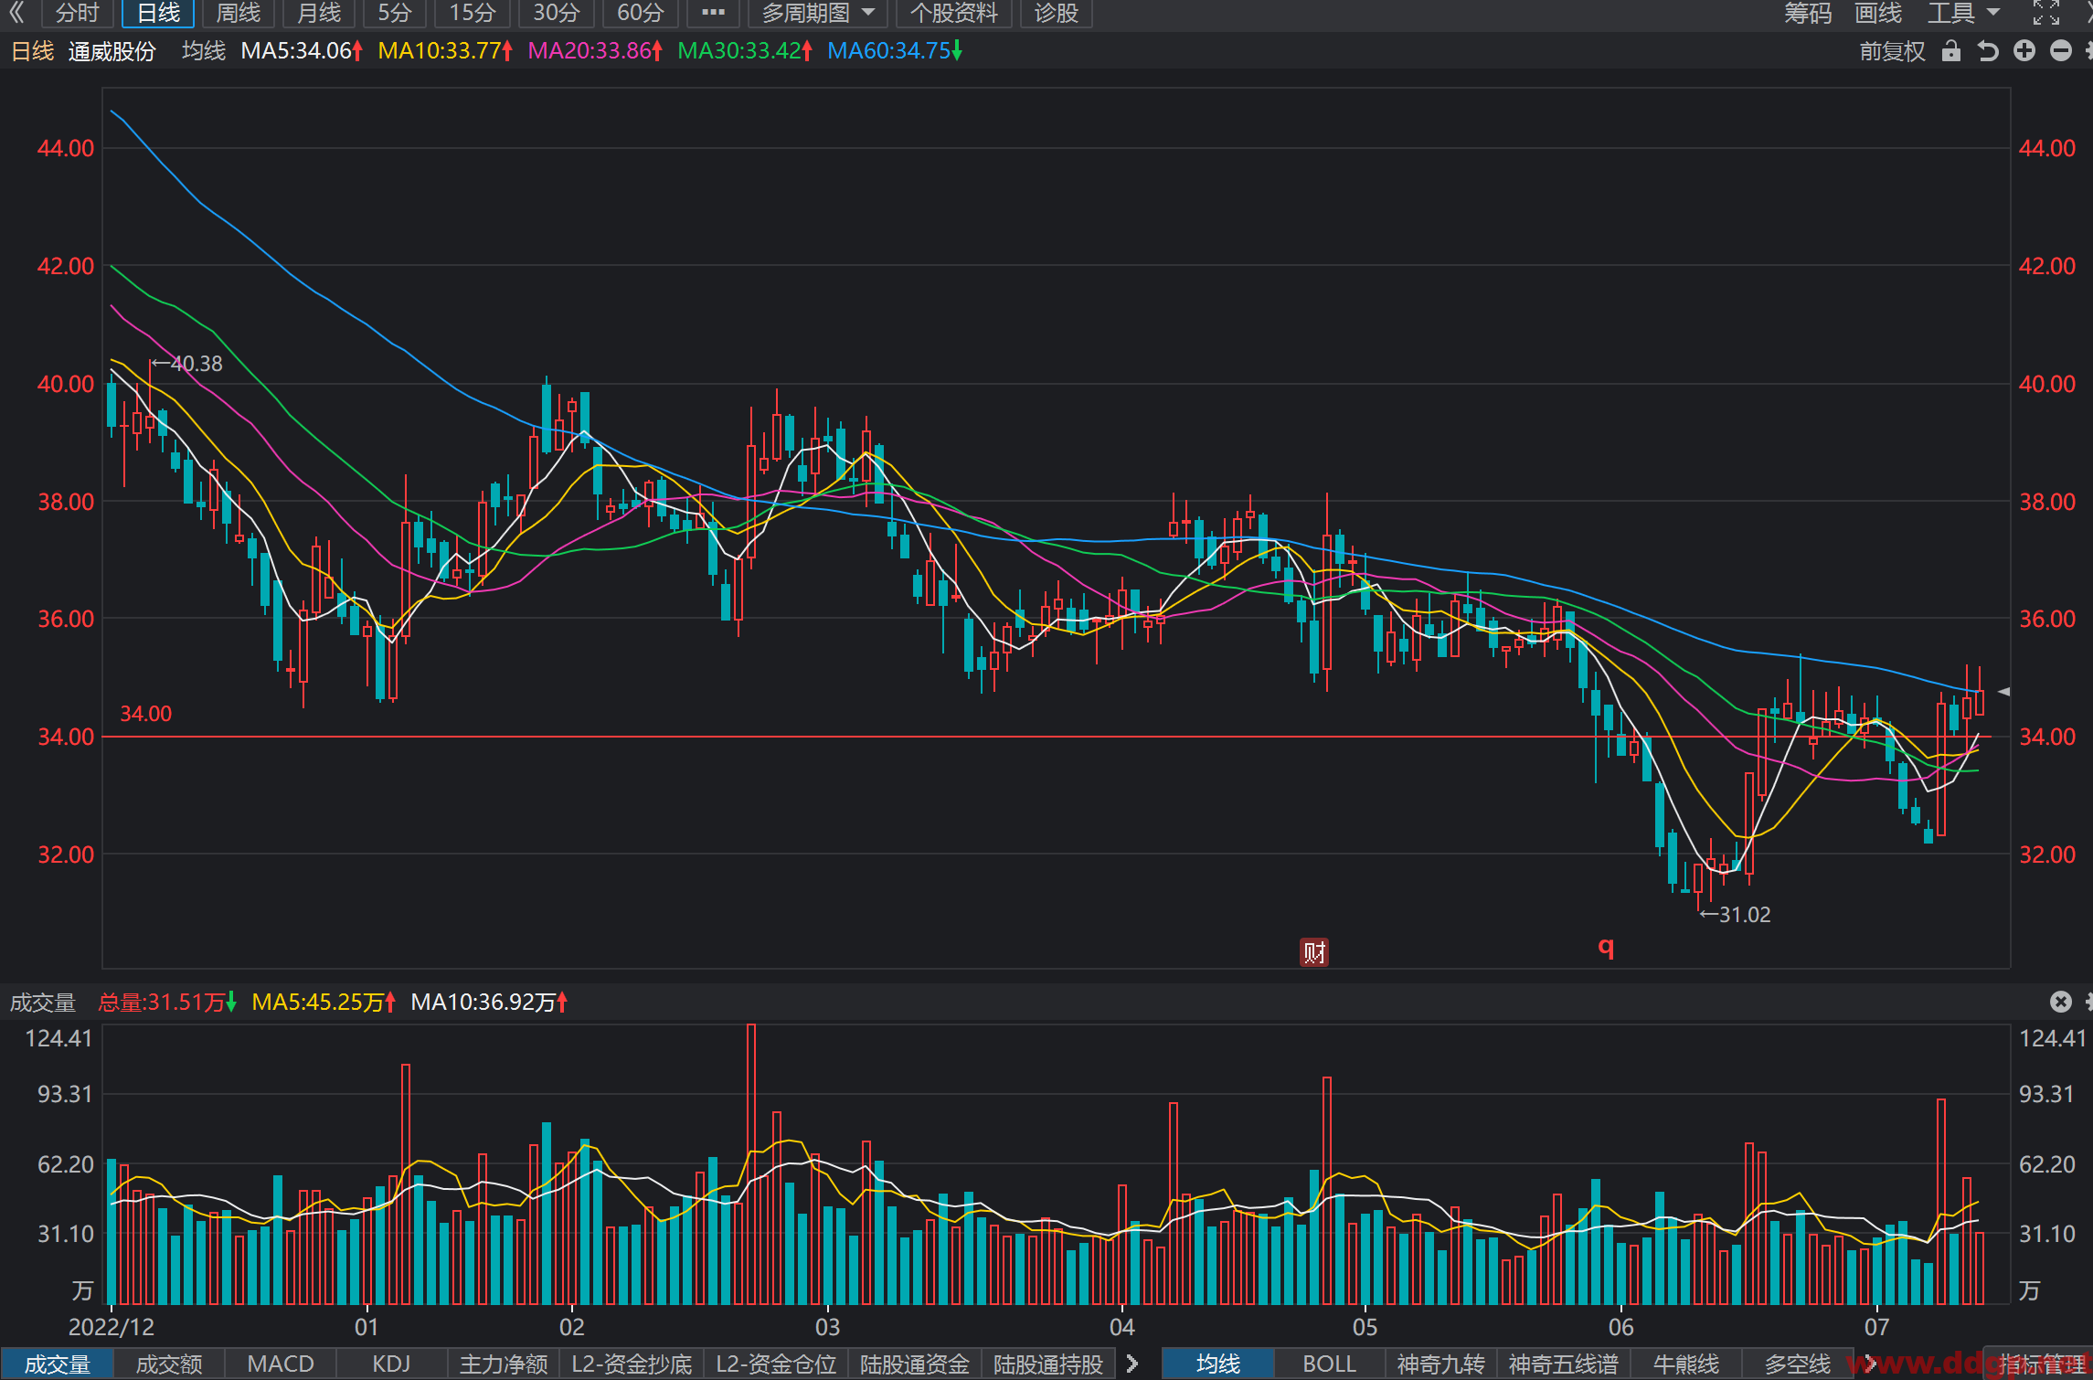2093x1380 pixels.
Task: Switch chart period to 周线
Action: (x=239, y=13)
